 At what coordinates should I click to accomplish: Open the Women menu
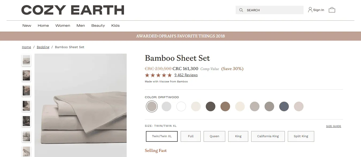pyautogui.click(x=63, y=26)
